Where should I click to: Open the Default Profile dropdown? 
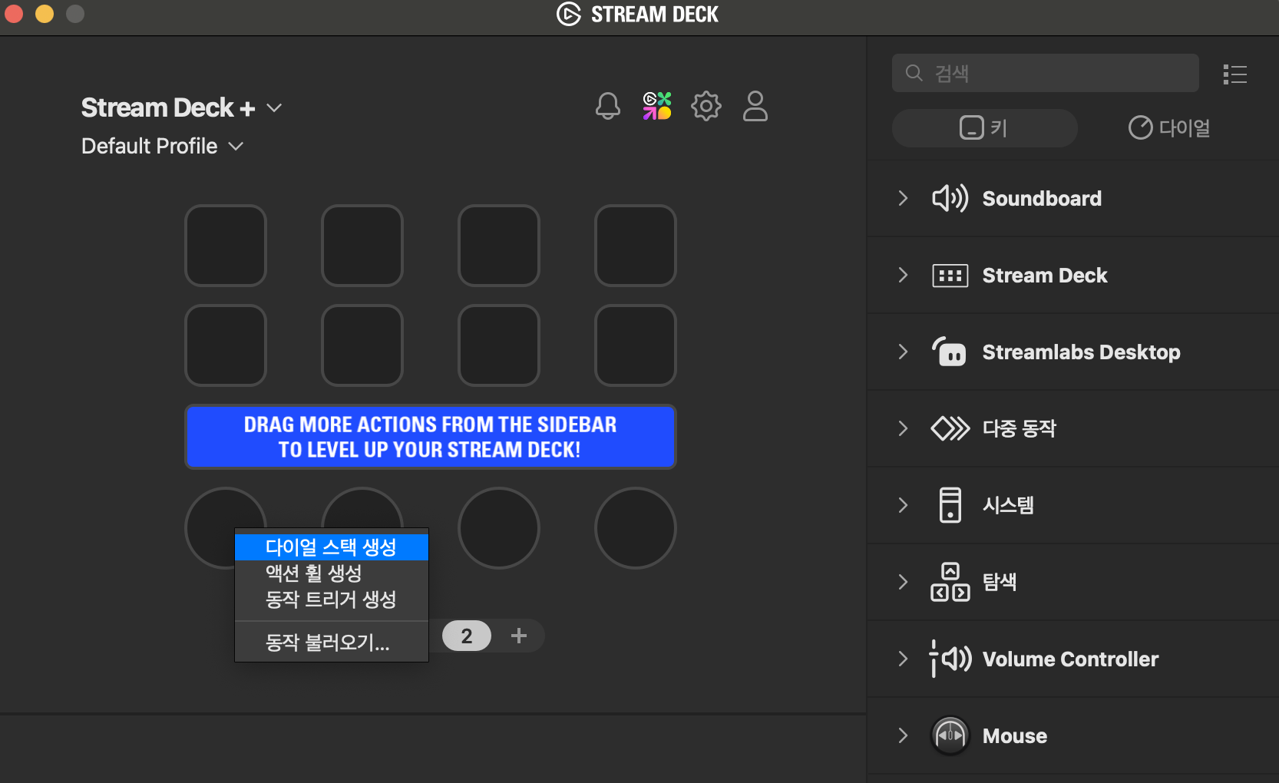point(163,146)
